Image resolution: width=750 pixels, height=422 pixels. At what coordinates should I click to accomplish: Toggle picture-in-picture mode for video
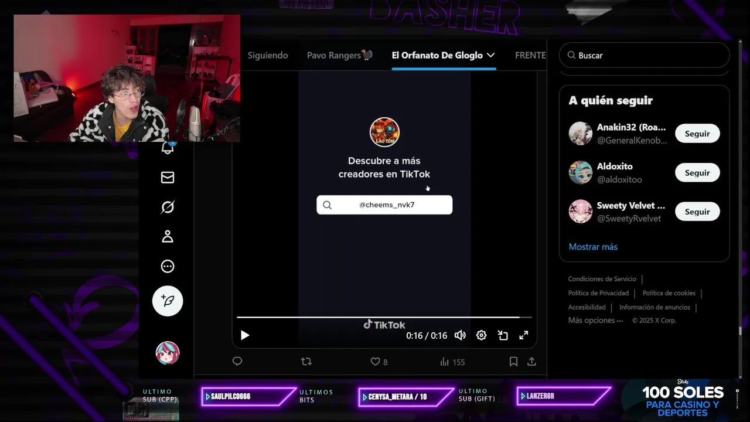[x=503, y=335]
